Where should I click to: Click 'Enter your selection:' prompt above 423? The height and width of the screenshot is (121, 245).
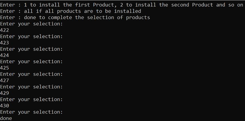(31, 36)
